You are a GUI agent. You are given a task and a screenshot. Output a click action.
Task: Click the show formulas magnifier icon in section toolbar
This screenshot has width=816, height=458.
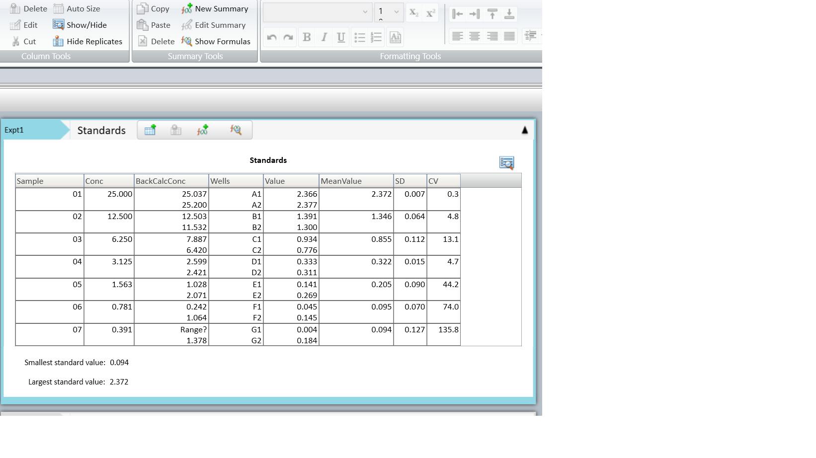pos(236,130)
